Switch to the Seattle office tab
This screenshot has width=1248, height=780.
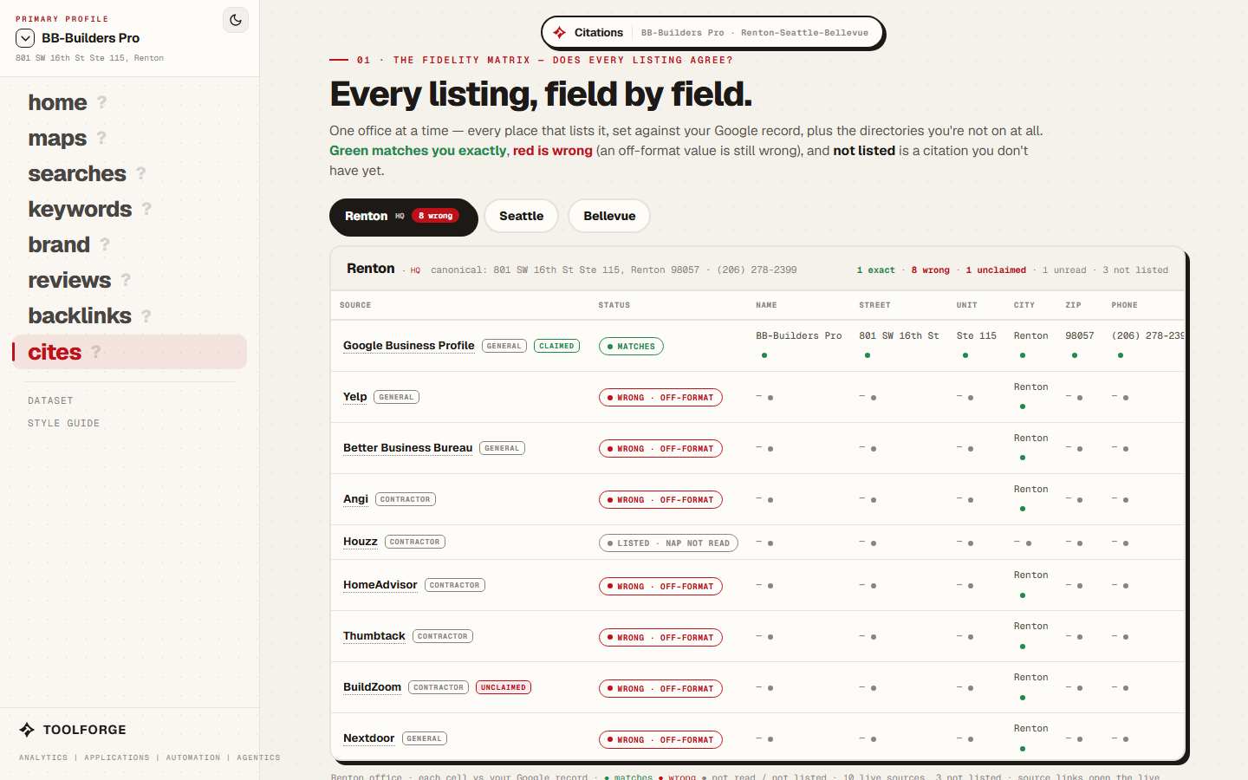(522, 216)
